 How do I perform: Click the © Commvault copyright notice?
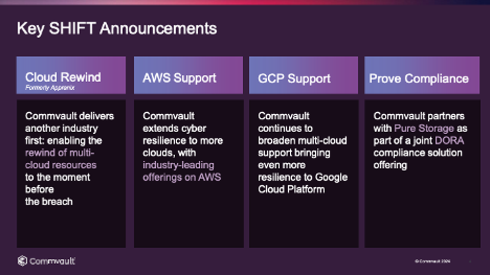click(x=432, y=261)
